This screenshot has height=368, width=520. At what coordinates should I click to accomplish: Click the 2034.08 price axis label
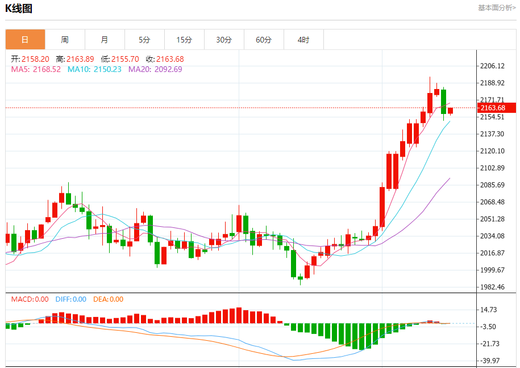[x=493, y=236]
